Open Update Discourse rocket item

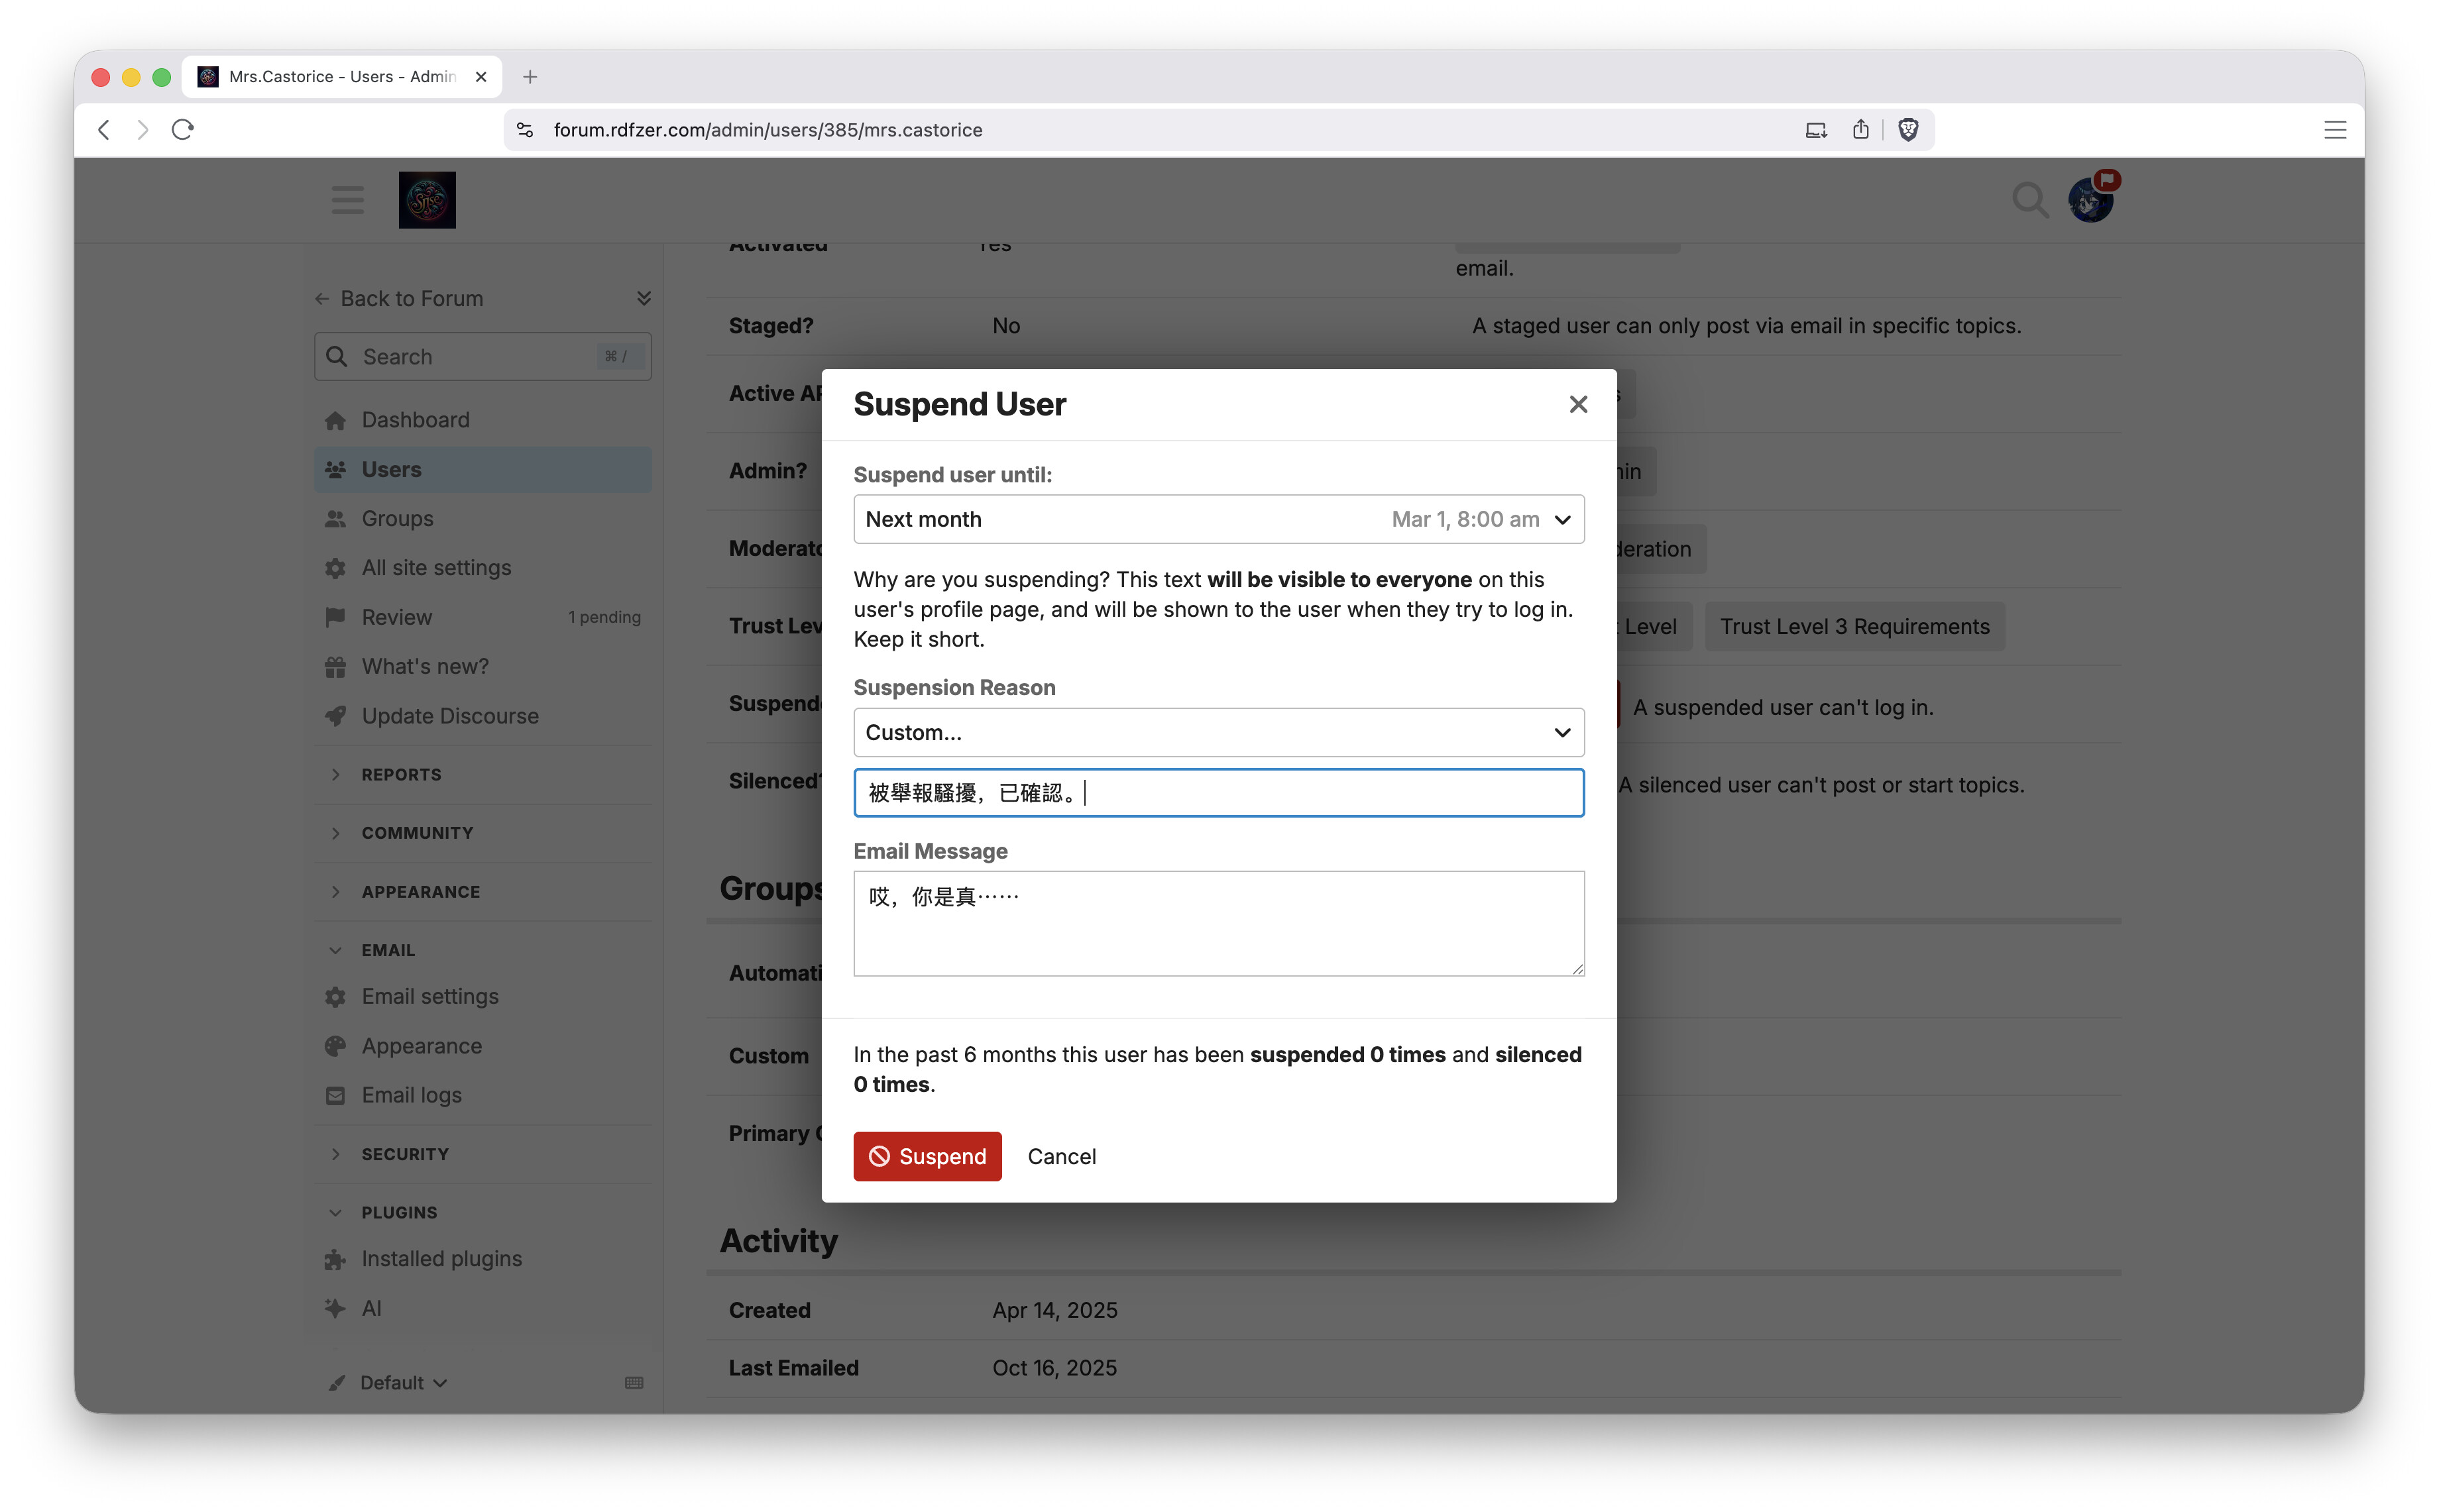pos(449,716)
